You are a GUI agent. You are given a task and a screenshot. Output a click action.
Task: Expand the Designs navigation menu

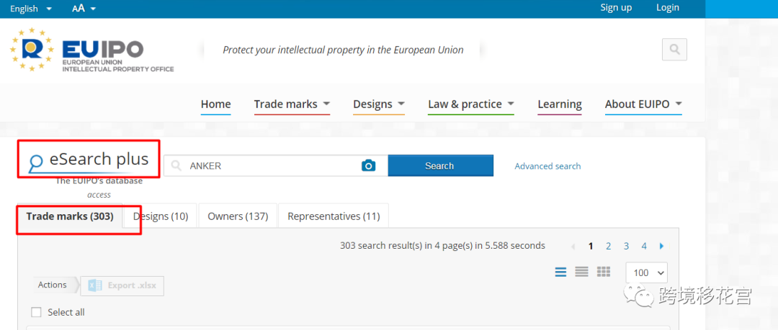[379, 104]
